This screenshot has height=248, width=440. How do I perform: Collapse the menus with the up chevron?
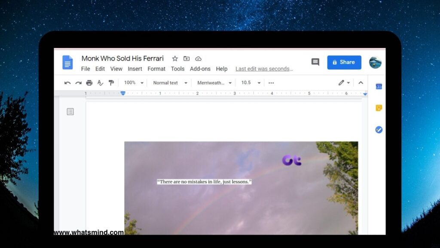click(x=361, y=83)
